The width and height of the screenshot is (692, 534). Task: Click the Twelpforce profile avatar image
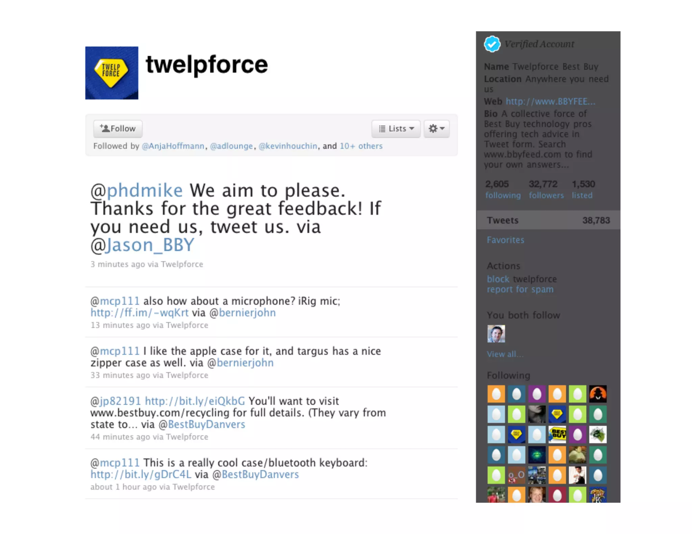coord(112,73)
